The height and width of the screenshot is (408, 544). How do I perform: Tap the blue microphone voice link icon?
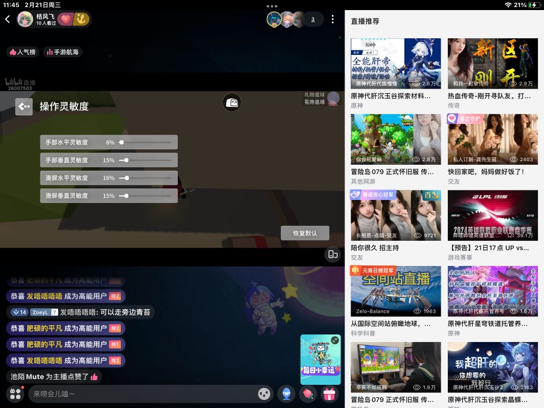[x=286, y=394]
